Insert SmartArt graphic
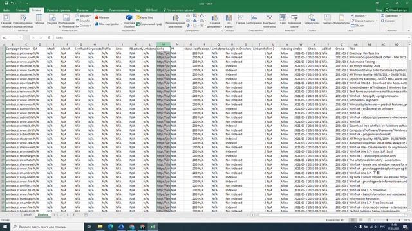412x231 pixels. pyautogui.click(x=83, y=21)
